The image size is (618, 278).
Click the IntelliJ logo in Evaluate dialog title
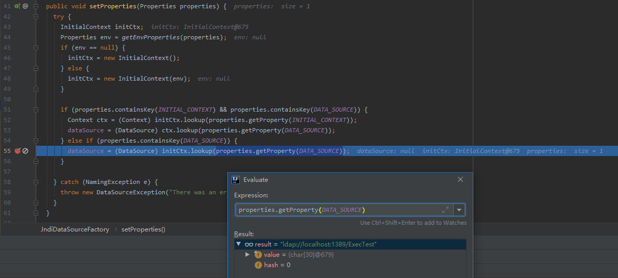click(x=235, y=179)
